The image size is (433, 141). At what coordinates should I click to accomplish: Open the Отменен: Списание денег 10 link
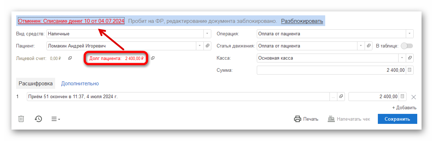pos(71,21)
